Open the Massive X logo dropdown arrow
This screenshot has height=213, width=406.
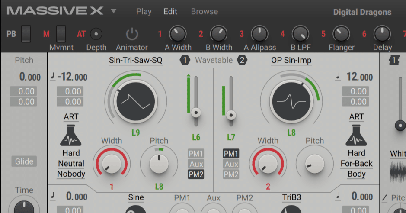click(114, 11)
